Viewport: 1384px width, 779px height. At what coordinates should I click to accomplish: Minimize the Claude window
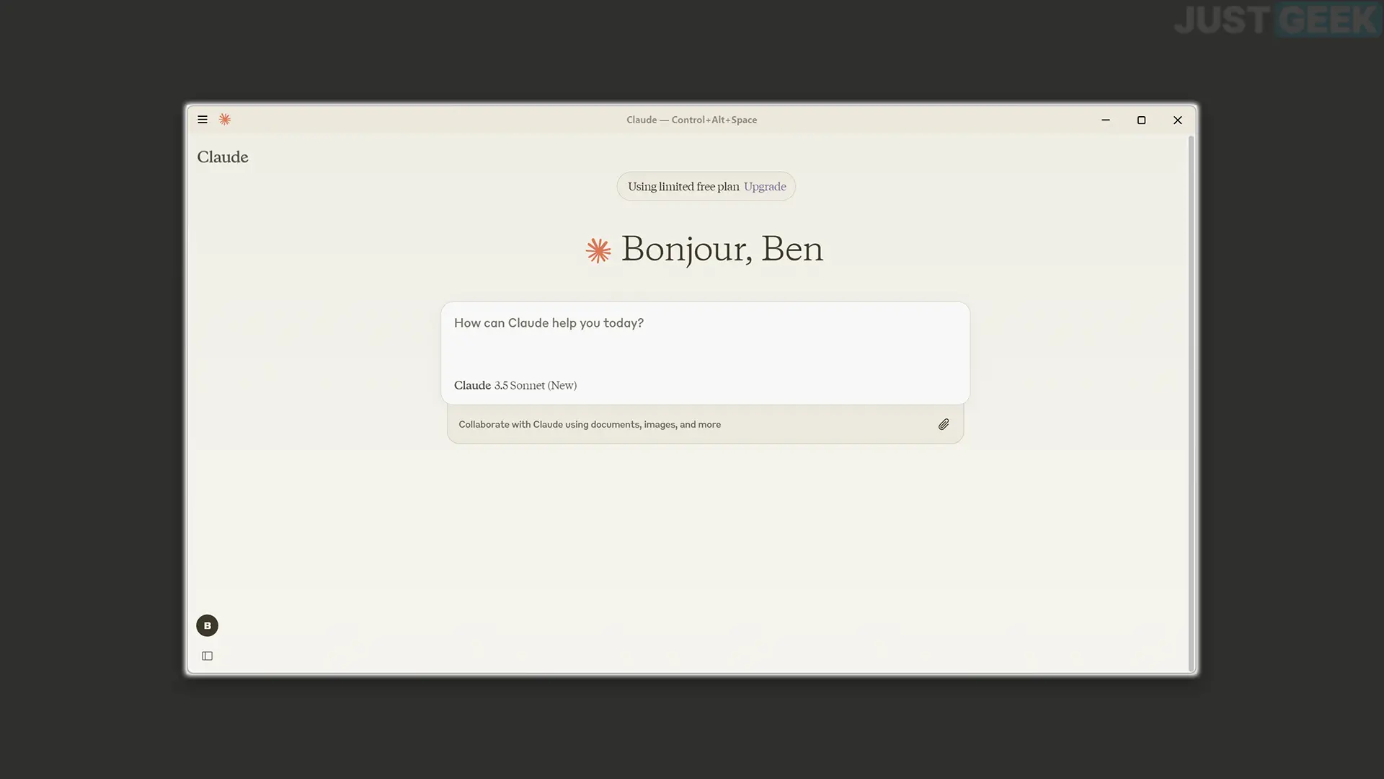pyautogui.click(x=1105, y=120)
